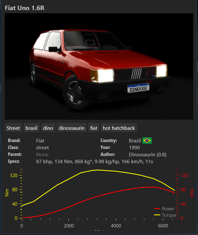Click the Fiat Uno 1.6R title
Image resolution: width=198 pixels, height=235 pixels.
tap(25, 8)
